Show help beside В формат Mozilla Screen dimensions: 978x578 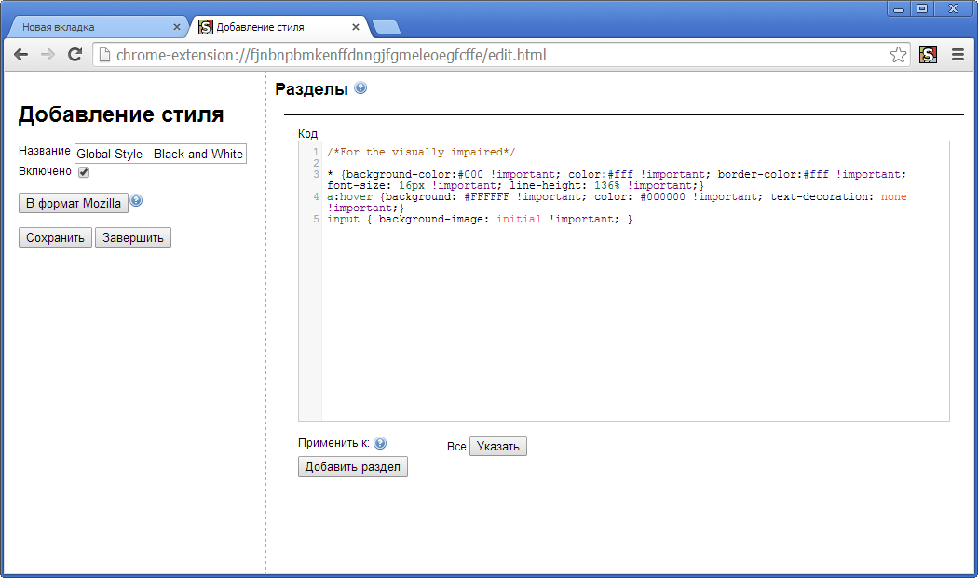pos(136,201)
